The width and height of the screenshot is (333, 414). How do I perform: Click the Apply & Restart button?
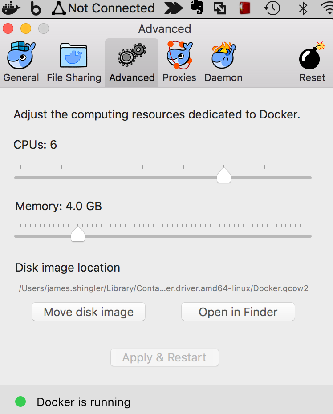[165, 357]
